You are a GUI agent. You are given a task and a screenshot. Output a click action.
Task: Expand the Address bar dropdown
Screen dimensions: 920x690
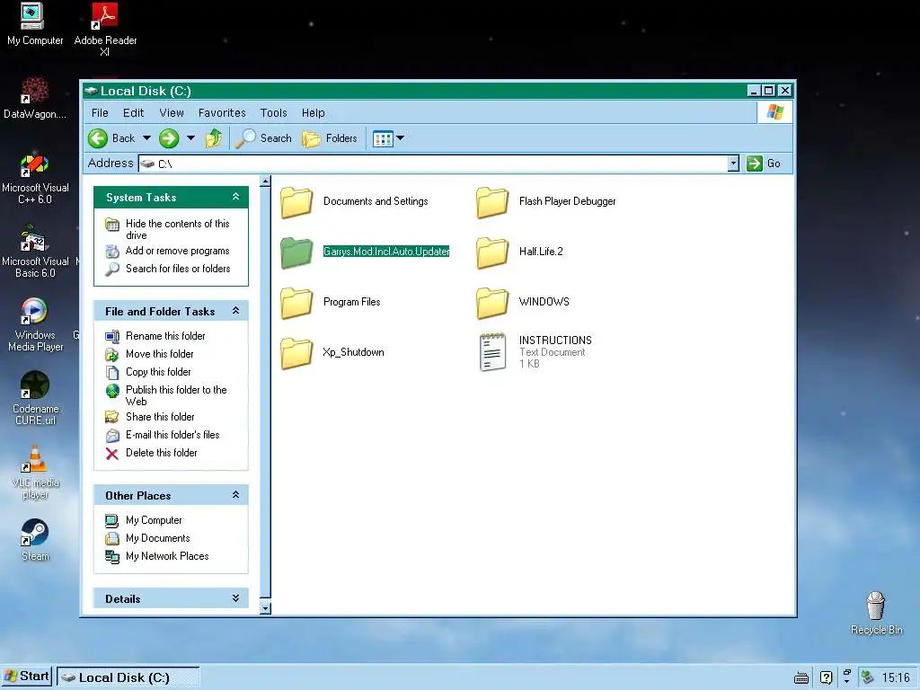pos(733,164)
